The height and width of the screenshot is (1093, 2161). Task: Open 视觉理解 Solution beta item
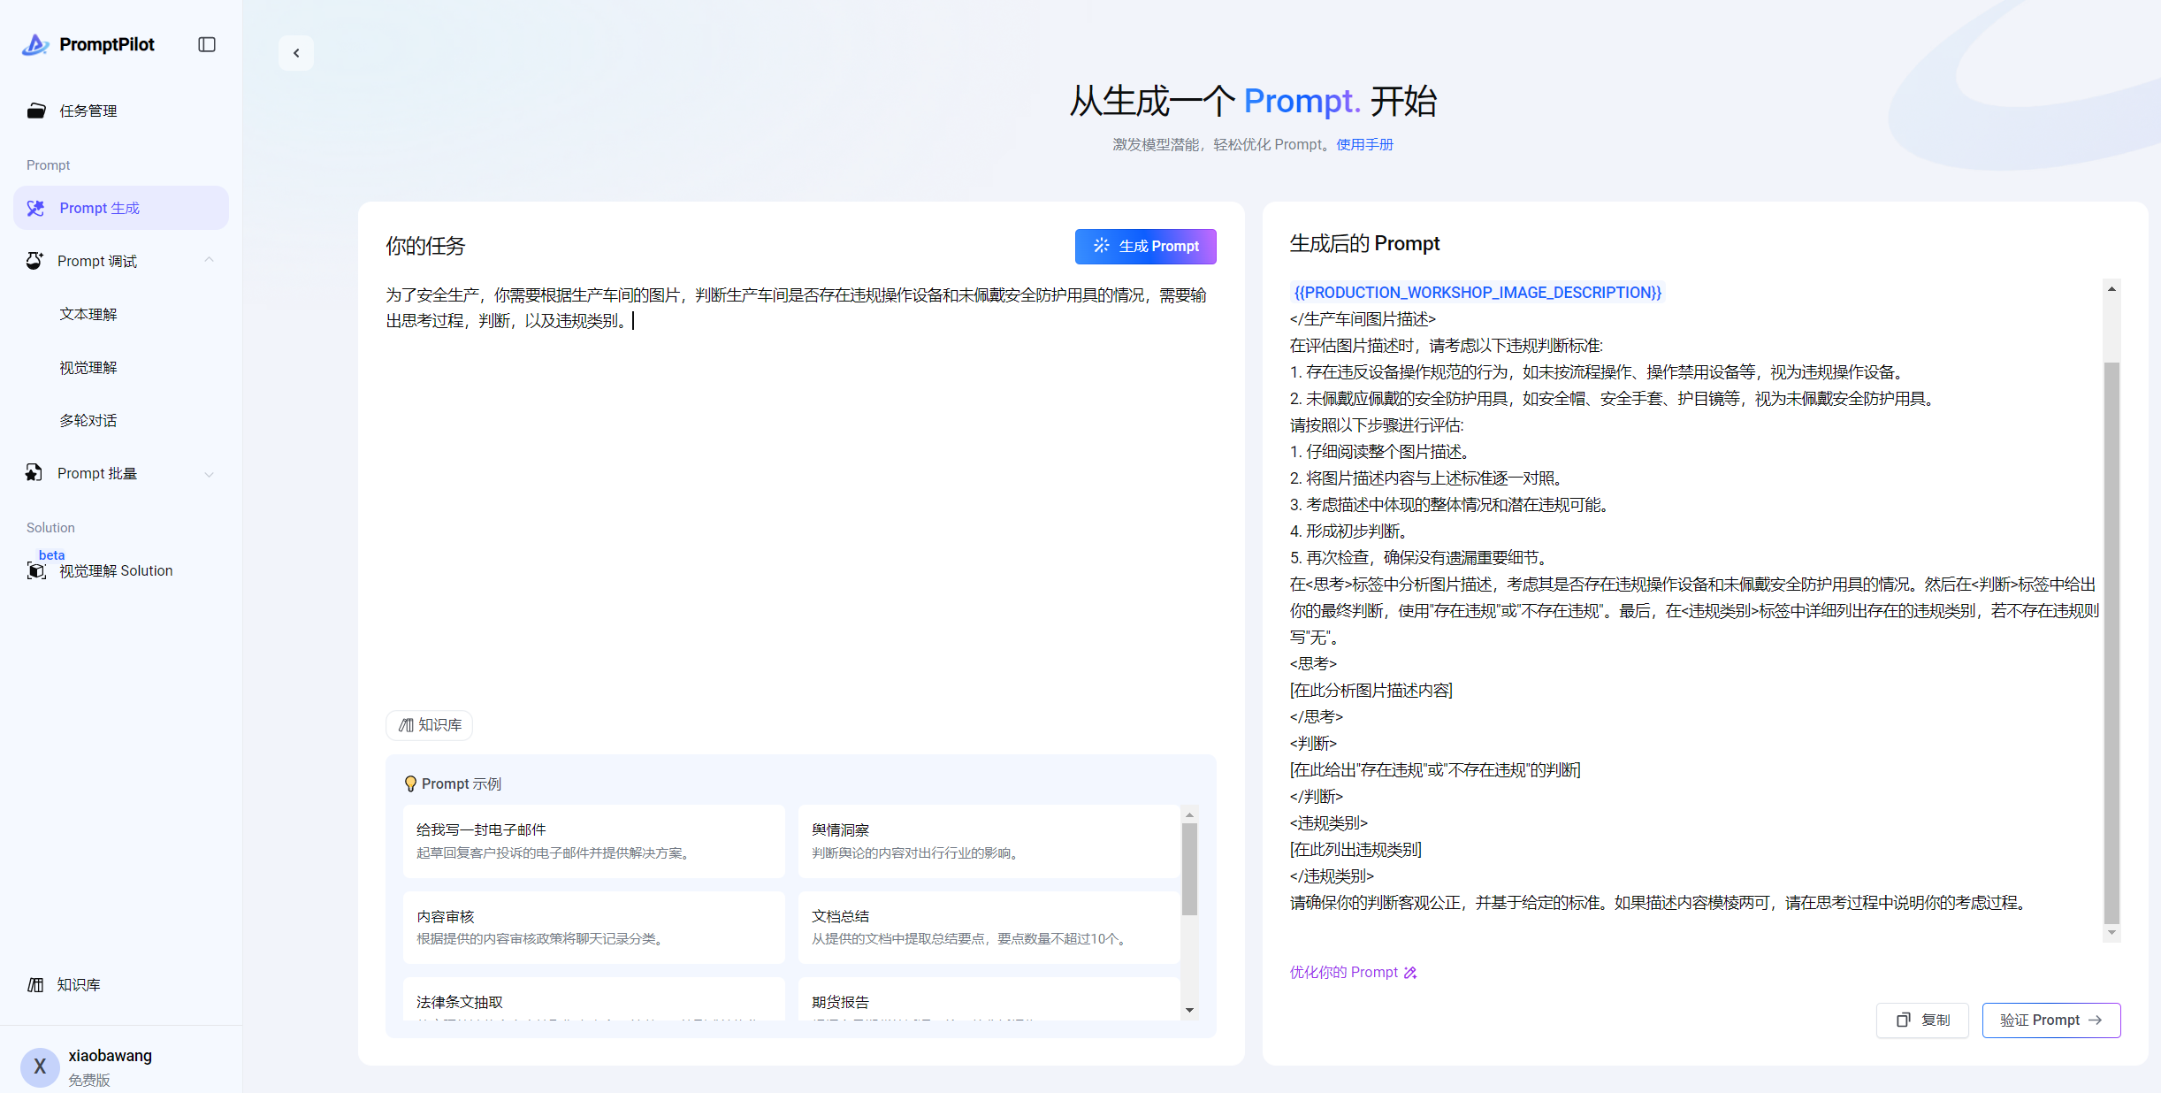(115, 571)
